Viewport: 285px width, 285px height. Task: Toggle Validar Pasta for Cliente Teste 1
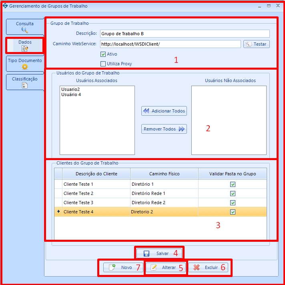click(x=233, y=184)
